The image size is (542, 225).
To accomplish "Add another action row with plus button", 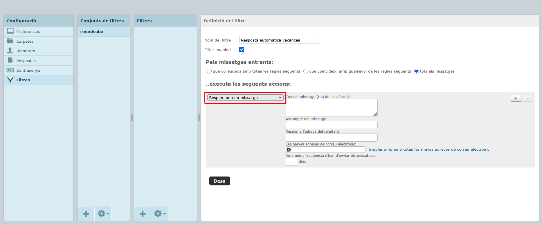I will pyautogui.click(x=516, y=98).
